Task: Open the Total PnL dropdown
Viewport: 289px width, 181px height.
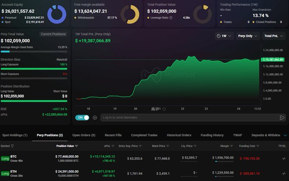Action: coord(274,36)
